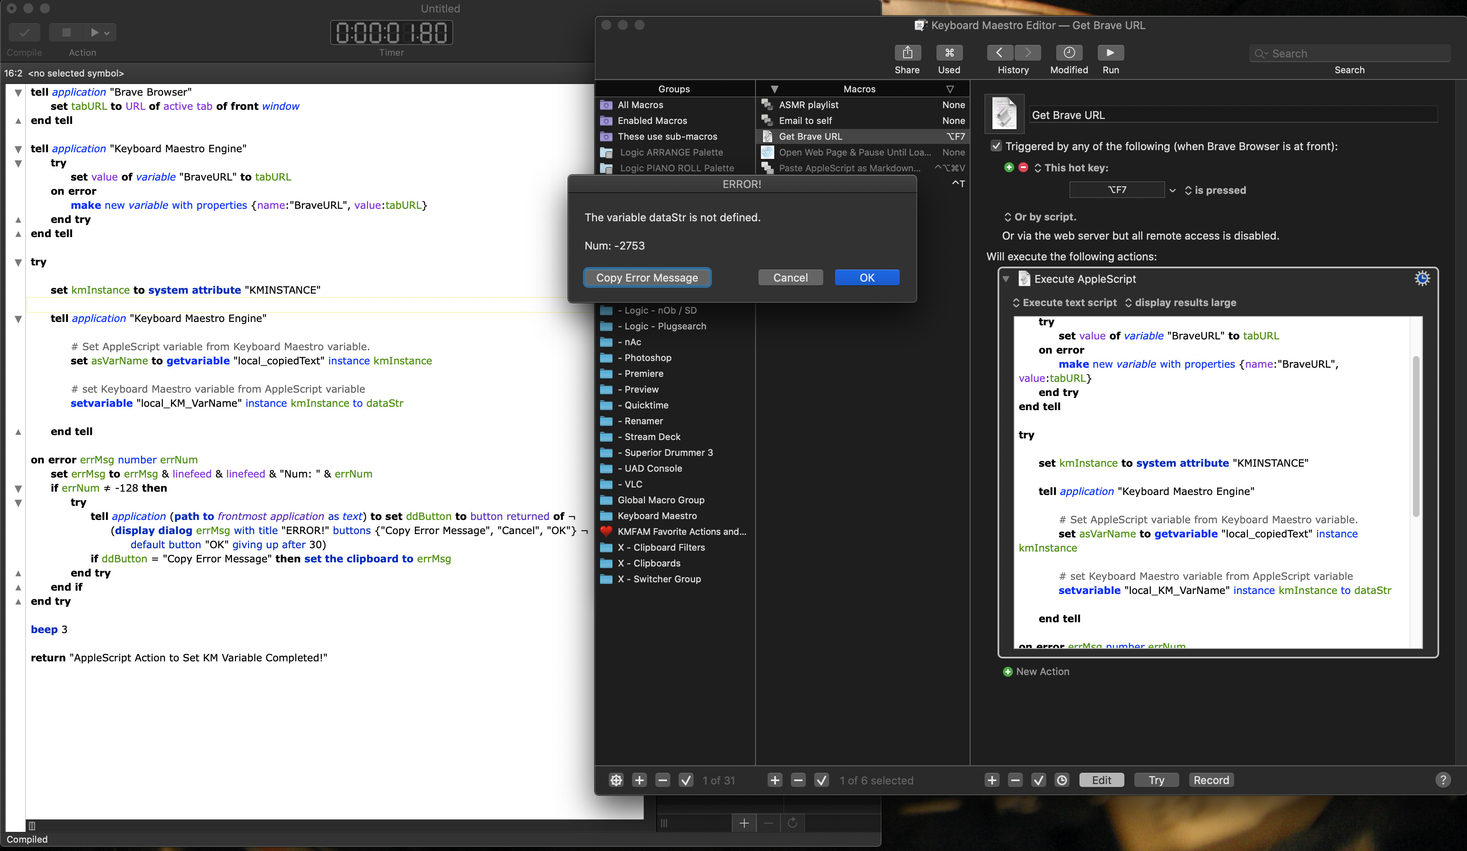Click the clock icon in the action bar
Screen dimensions: 1467x851
pos(1062,780)
